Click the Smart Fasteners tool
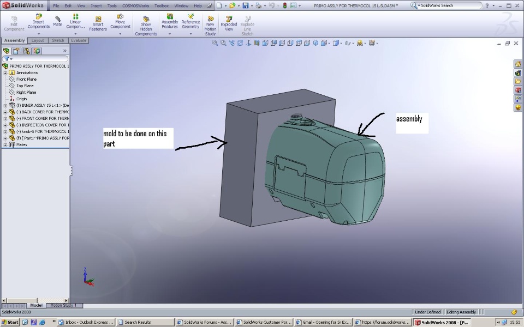This screenshot has height=327, width=524. [x=98, y=23]
